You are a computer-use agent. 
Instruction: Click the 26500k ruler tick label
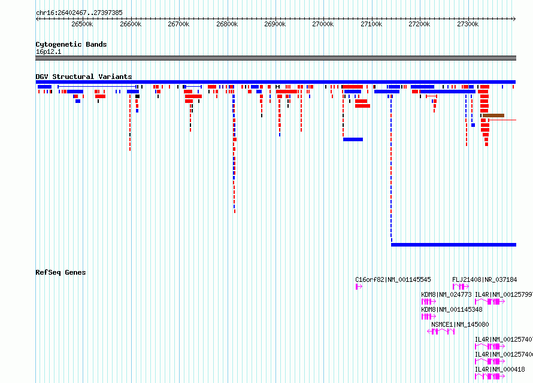pos(82,24)
